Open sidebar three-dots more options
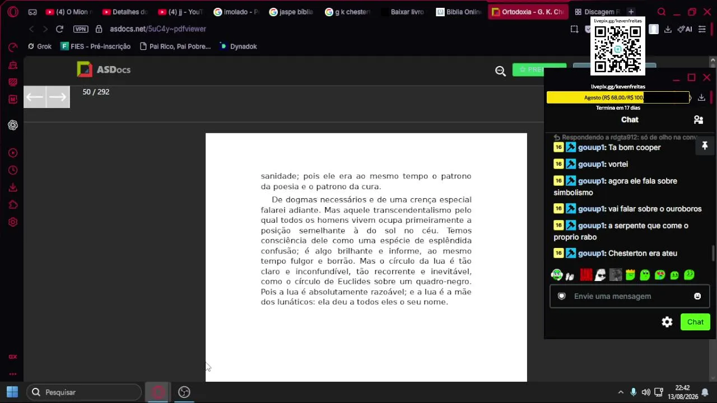The height and width of the screenshot is (403, 717). coord(12,374)
